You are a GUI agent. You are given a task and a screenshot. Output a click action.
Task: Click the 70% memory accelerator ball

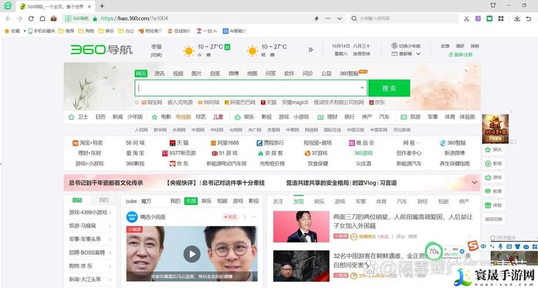pos(434,252)
